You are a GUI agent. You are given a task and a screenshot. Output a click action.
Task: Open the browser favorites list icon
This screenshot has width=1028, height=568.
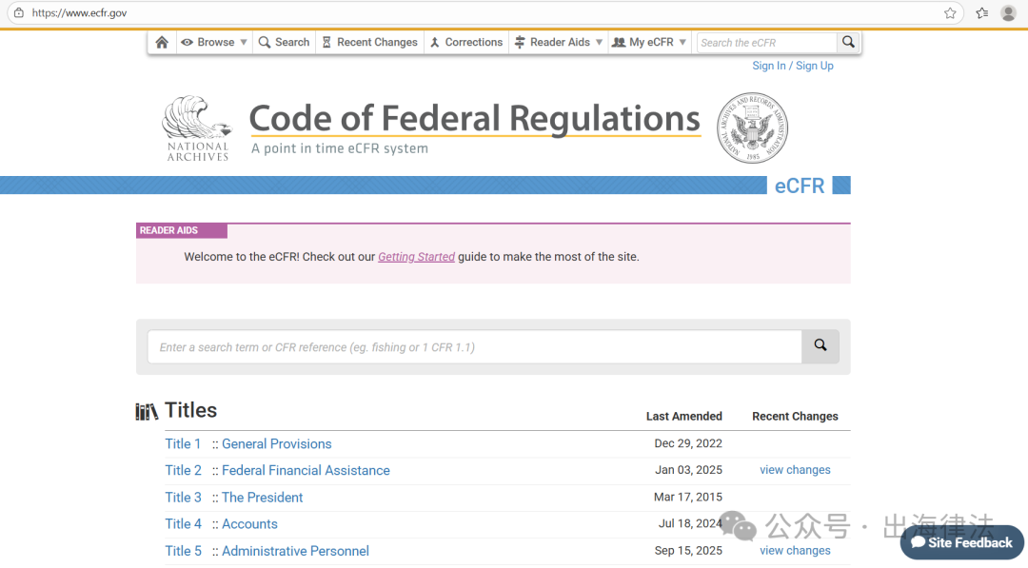(982, 13)
